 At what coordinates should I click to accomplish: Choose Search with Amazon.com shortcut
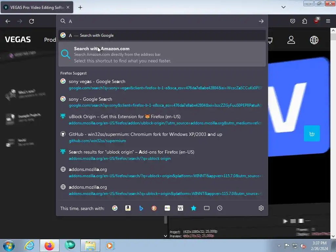pos(162,54)
